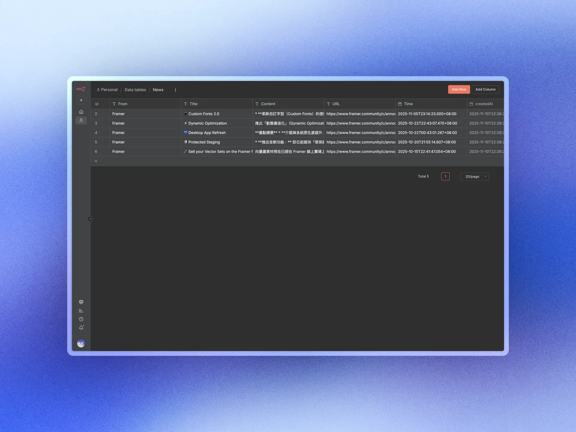
Task: Click the text type icon in URL header
Action: pyautogui.click(x=328, y=104)
